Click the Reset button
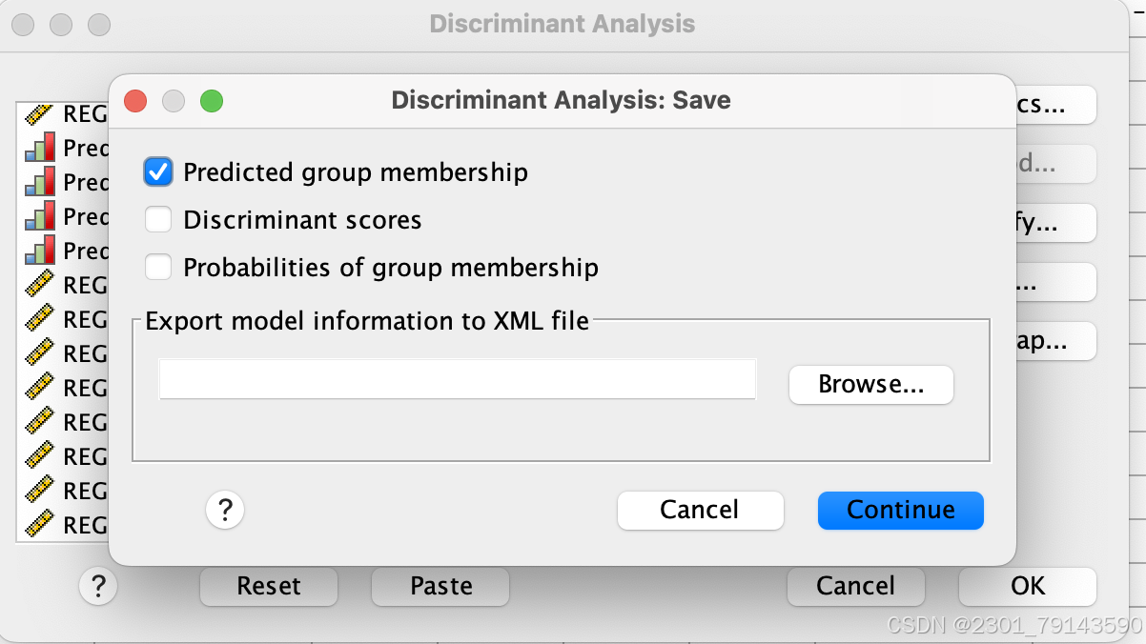This screenshot has height=644, width=1146. (x=269, y=586)
